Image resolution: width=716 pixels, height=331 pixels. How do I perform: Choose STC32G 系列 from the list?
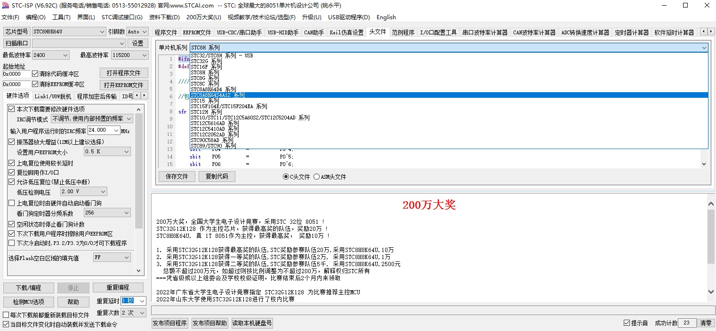point(449,61)
